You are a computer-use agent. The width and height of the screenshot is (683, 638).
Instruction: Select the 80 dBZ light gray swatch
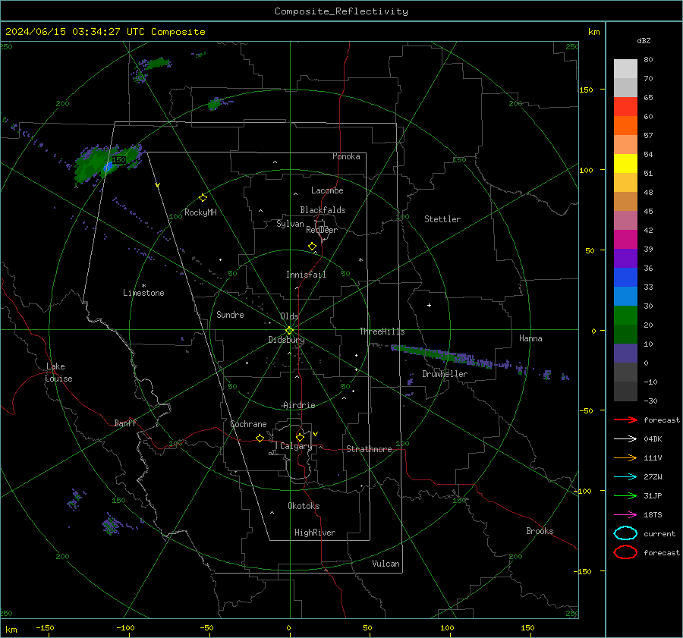coord(625,69)
